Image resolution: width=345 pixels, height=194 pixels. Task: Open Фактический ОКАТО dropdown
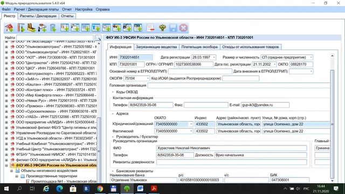pyautogui.click(x=191, y=131)
